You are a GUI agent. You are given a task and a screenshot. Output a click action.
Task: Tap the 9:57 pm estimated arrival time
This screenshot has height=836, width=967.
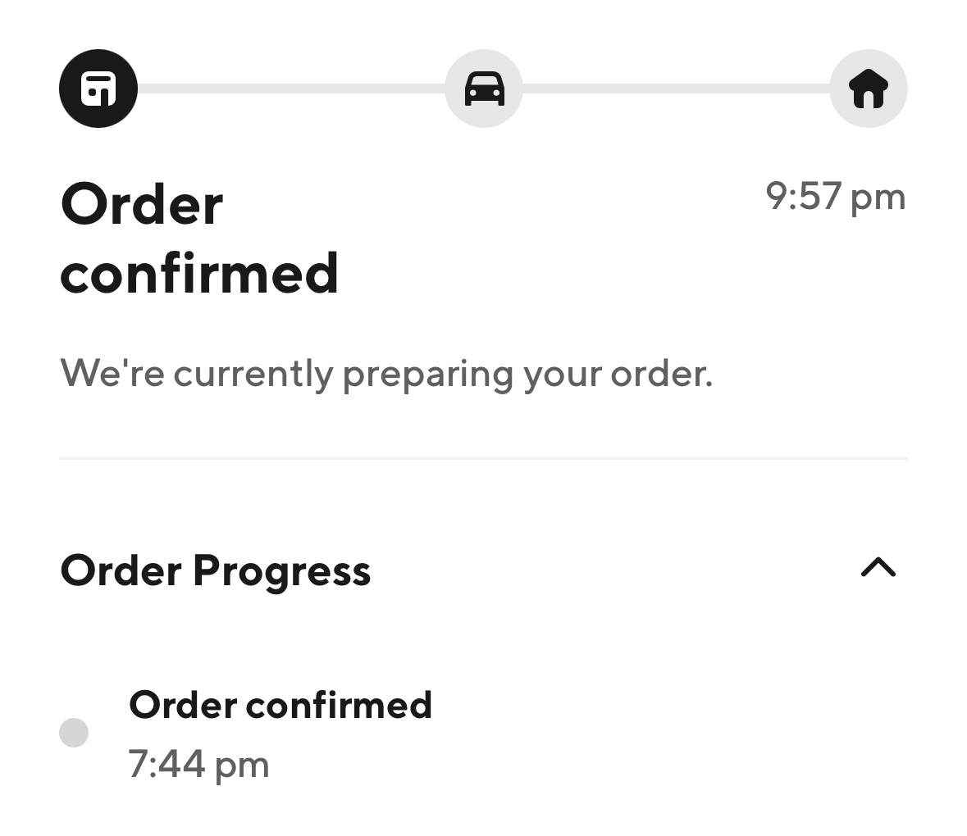[x=835, y=197]
